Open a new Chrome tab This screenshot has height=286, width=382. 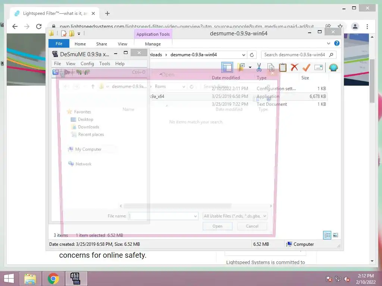coord(107,13)
